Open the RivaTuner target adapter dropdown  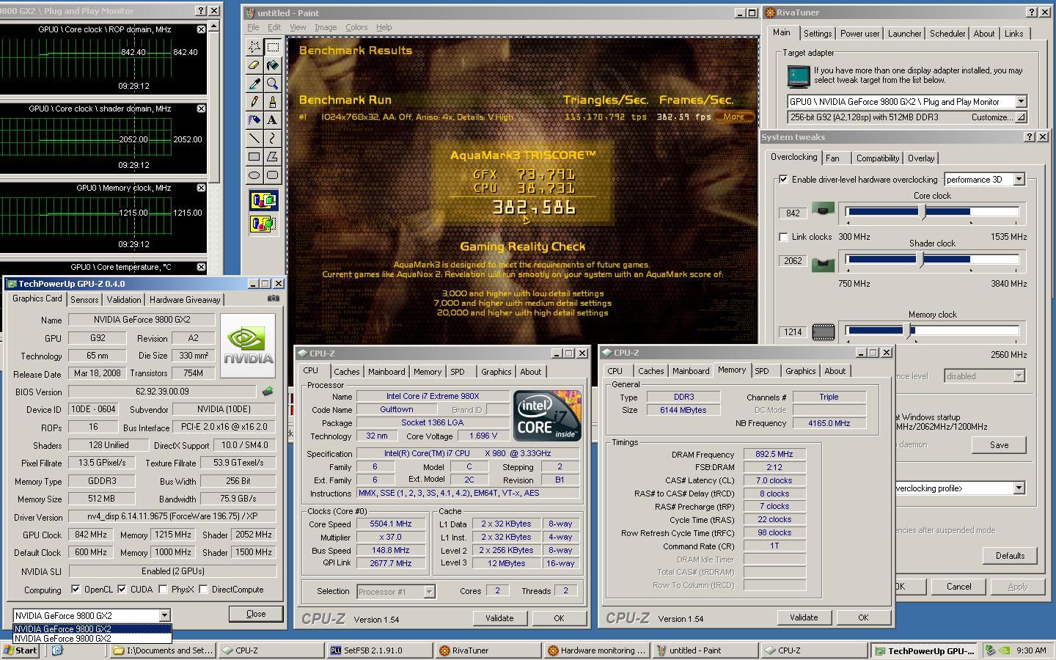click(1021, 101)
